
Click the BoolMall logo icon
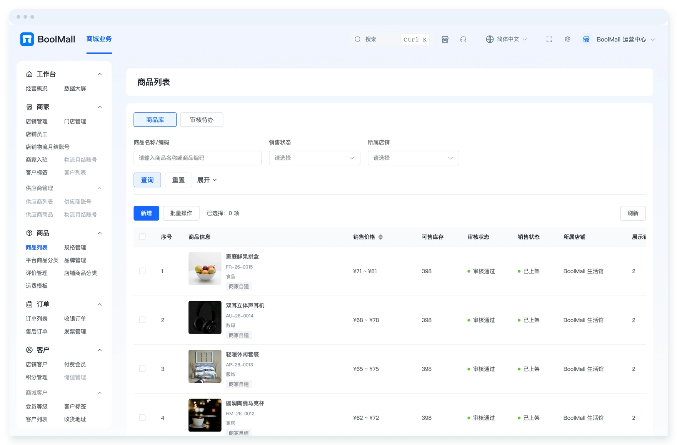27,39
